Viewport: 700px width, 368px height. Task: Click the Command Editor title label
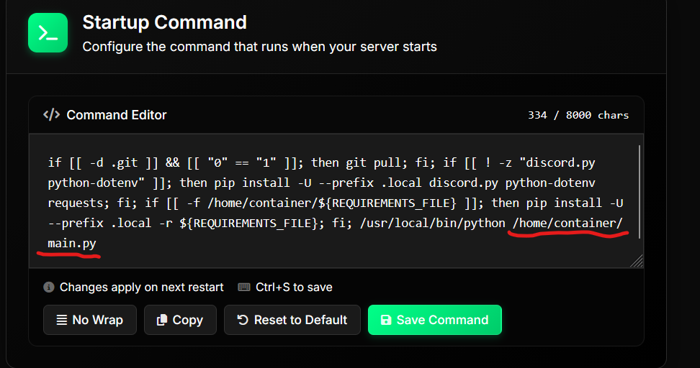(117, 115)
